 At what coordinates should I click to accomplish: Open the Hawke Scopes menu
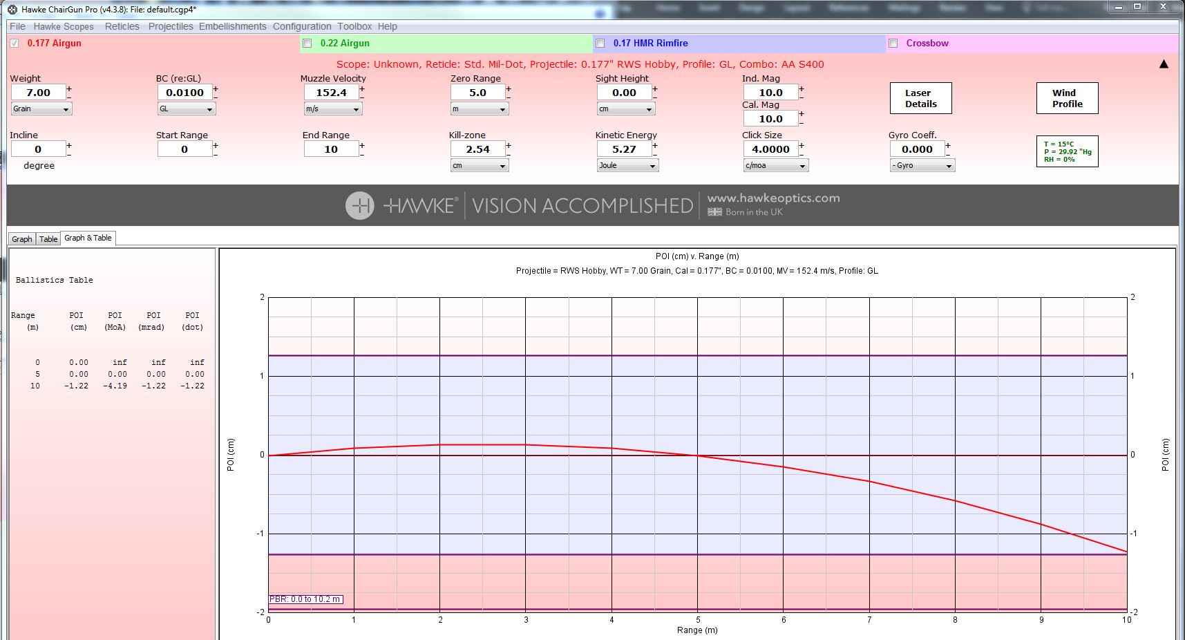(64, 26)
